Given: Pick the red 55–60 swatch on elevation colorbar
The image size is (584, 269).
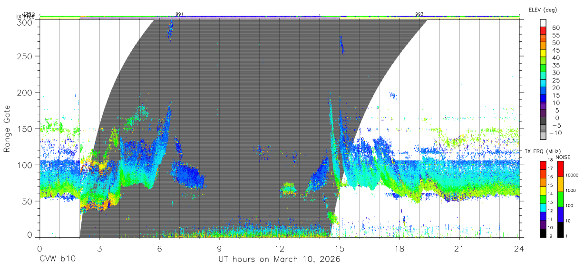Looking at the screenshot, I should click(x=543, y=31).
